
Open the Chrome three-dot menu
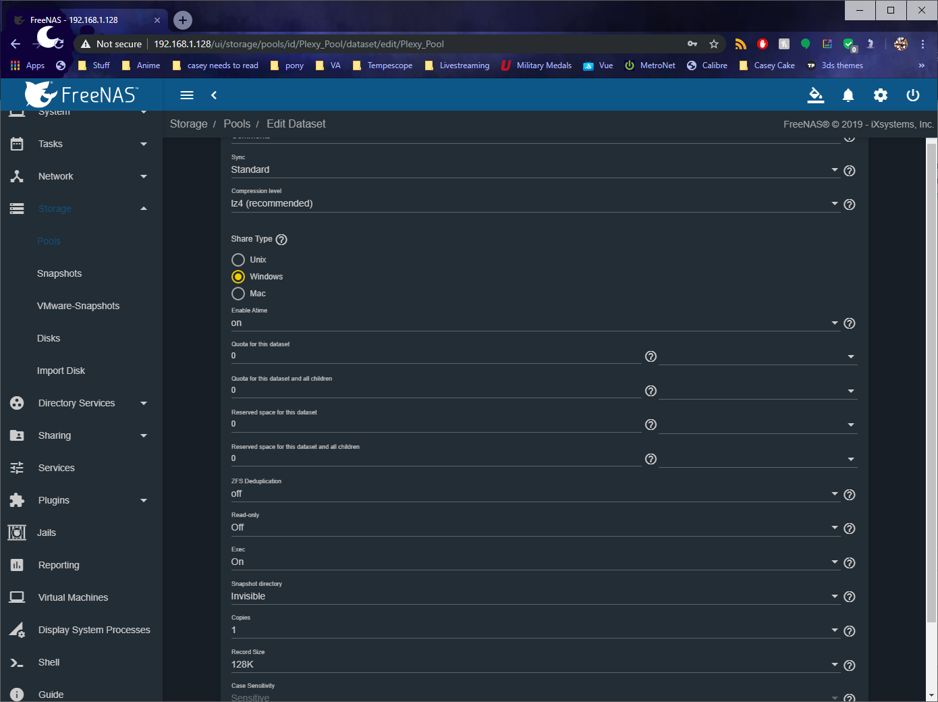pos(922,44)
